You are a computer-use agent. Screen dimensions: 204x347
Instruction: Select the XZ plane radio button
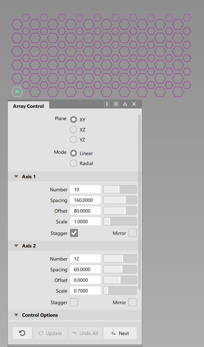point(73,130)
